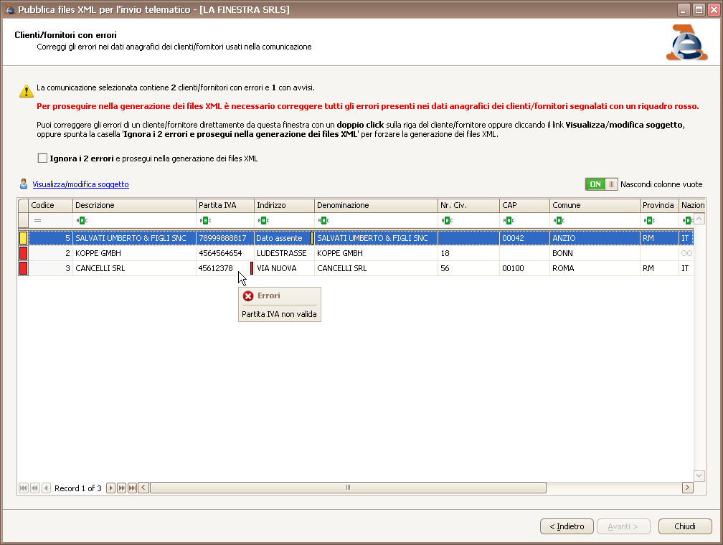This screenshot has width=723, height=545.
Task: Open the Codice column equals filter operator
Action: tap(38, 221)
